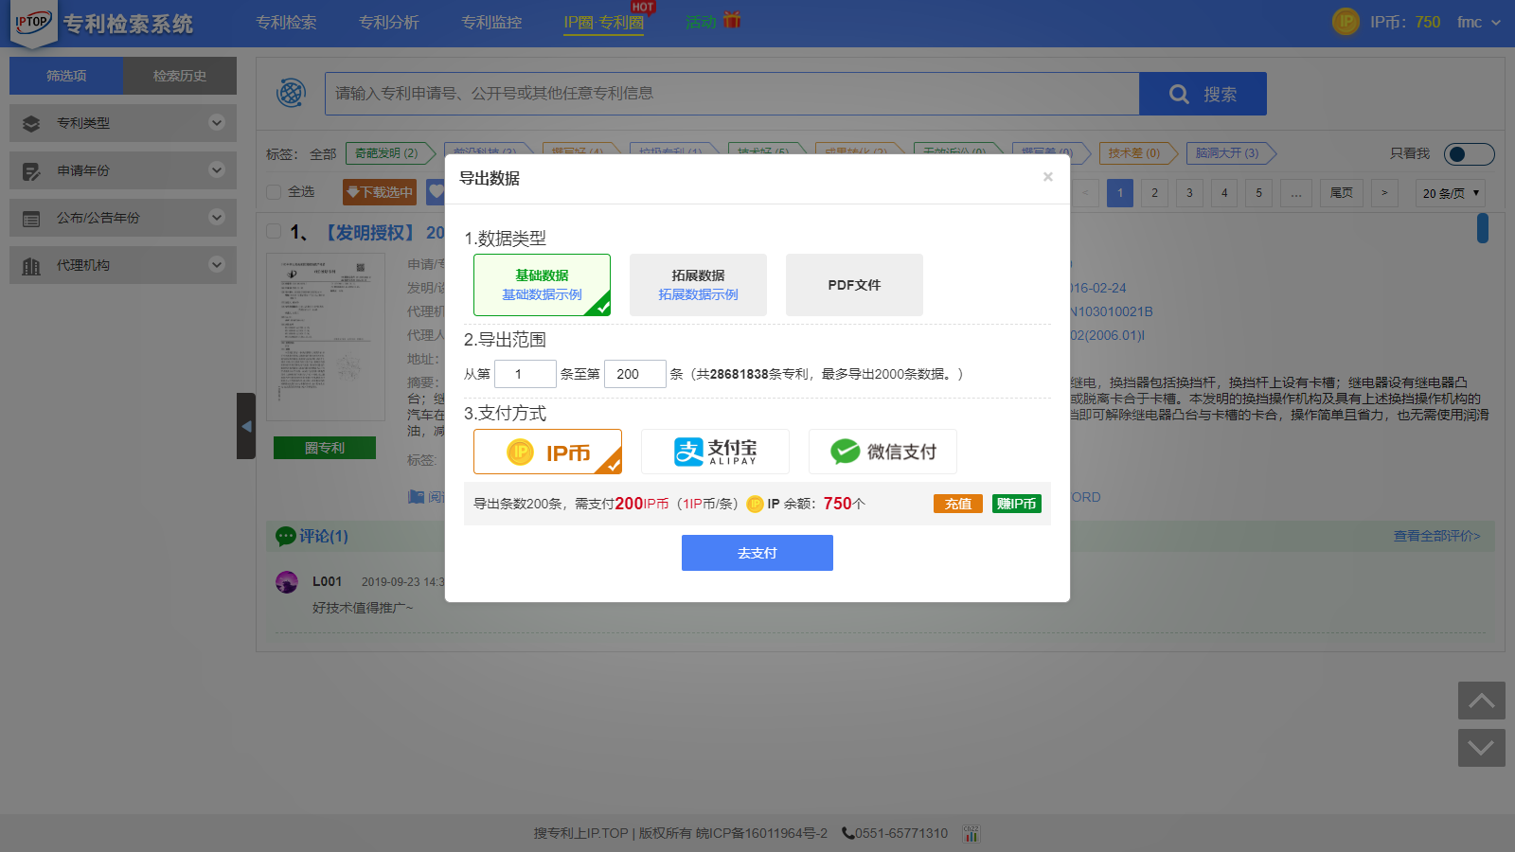This screenshot has height=852, width=1515.
Task: Collapse the left sidebar with arrow handle
Action: pos(246,426)
